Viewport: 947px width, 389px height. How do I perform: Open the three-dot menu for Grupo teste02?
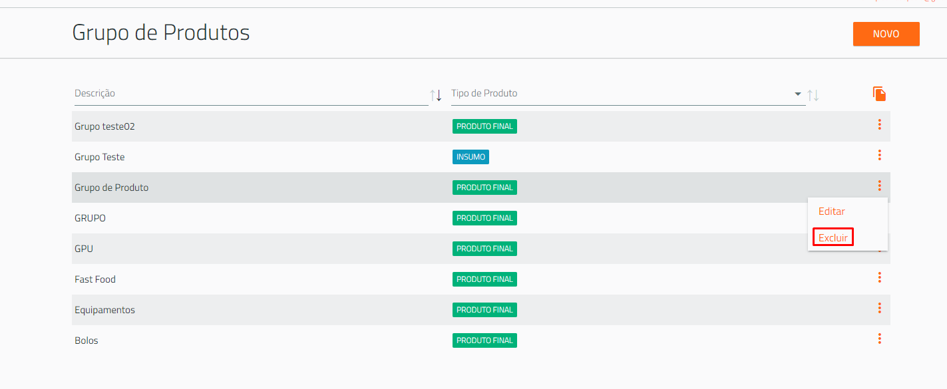(879, 124)
